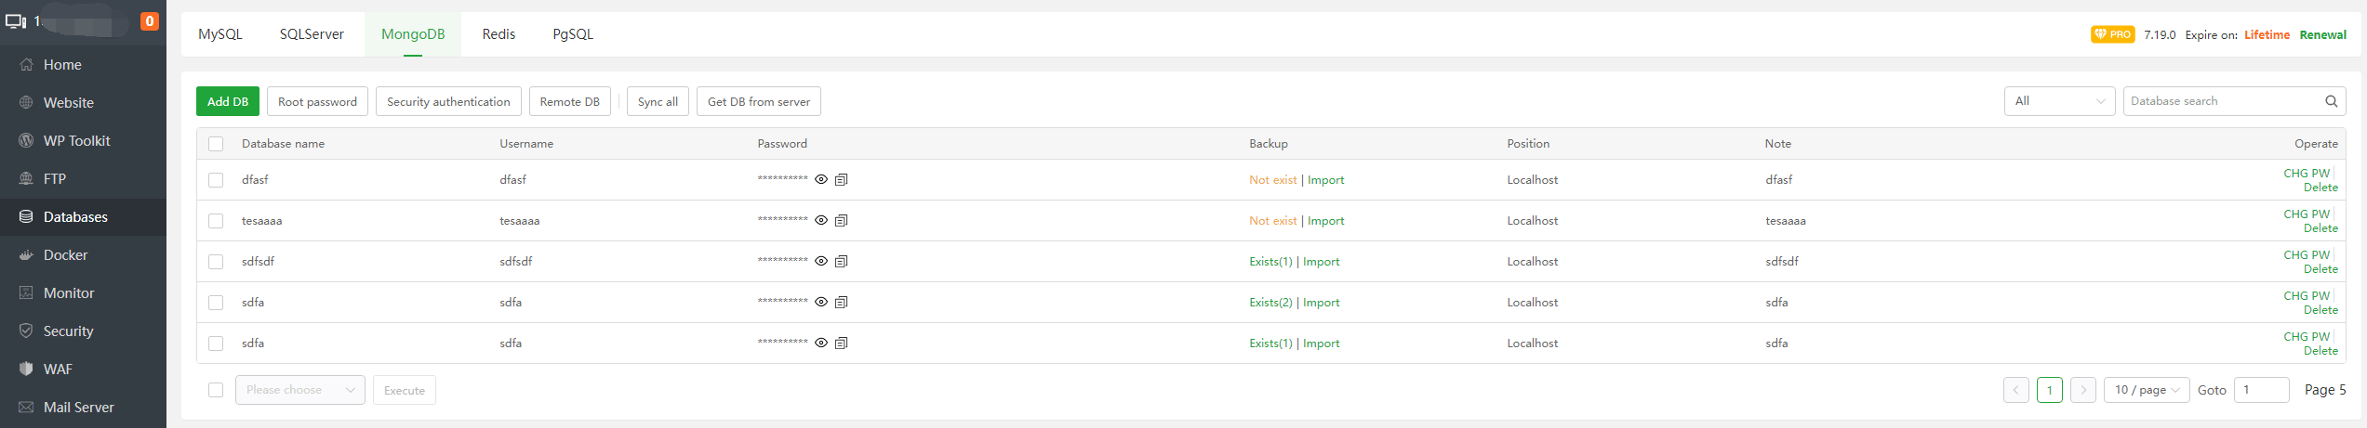Click the WP Toolkit WordPress icon
Viewport: 2367px width, 428px height.
click(x=26, y=141)
